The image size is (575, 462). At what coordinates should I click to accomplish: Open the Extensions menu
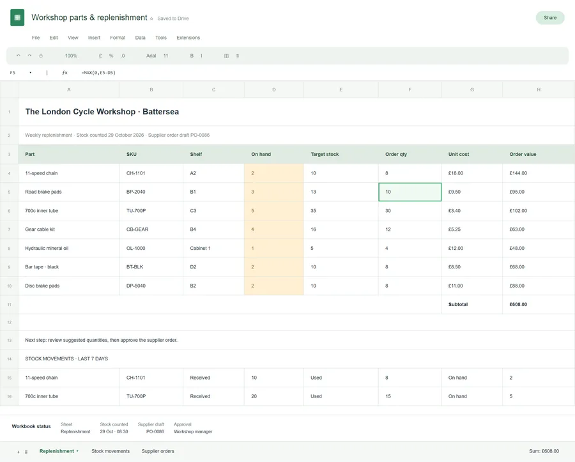188,38
